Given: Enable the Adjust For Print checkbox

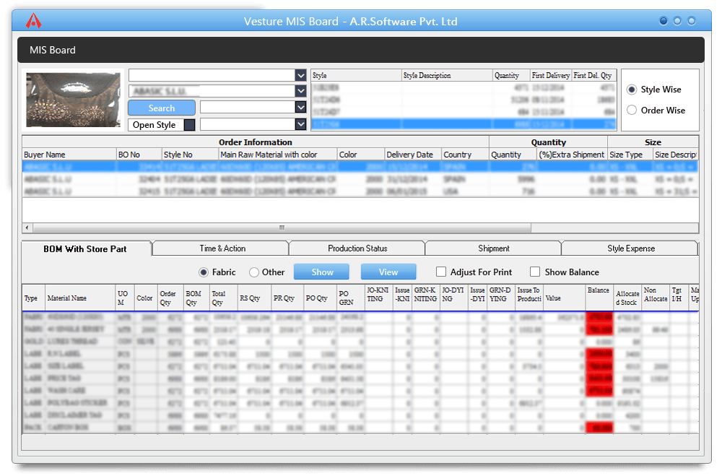Looking at the screenshot, I should coord(441,272).
